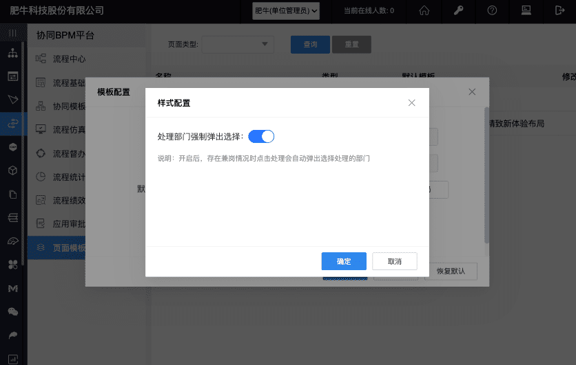Viewport: 576px width, 365px height.
Task: Close the 模板配置 dialog with X
Action: 472,92
